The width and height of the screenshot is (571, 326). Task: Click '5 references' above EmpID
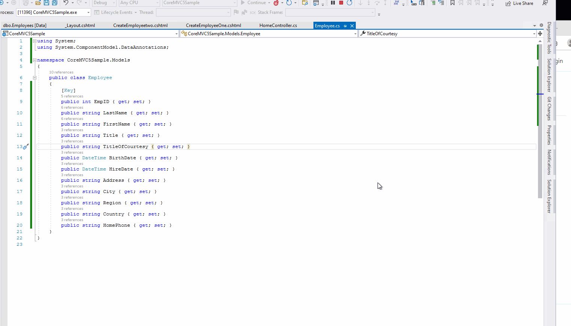point(72,96)
